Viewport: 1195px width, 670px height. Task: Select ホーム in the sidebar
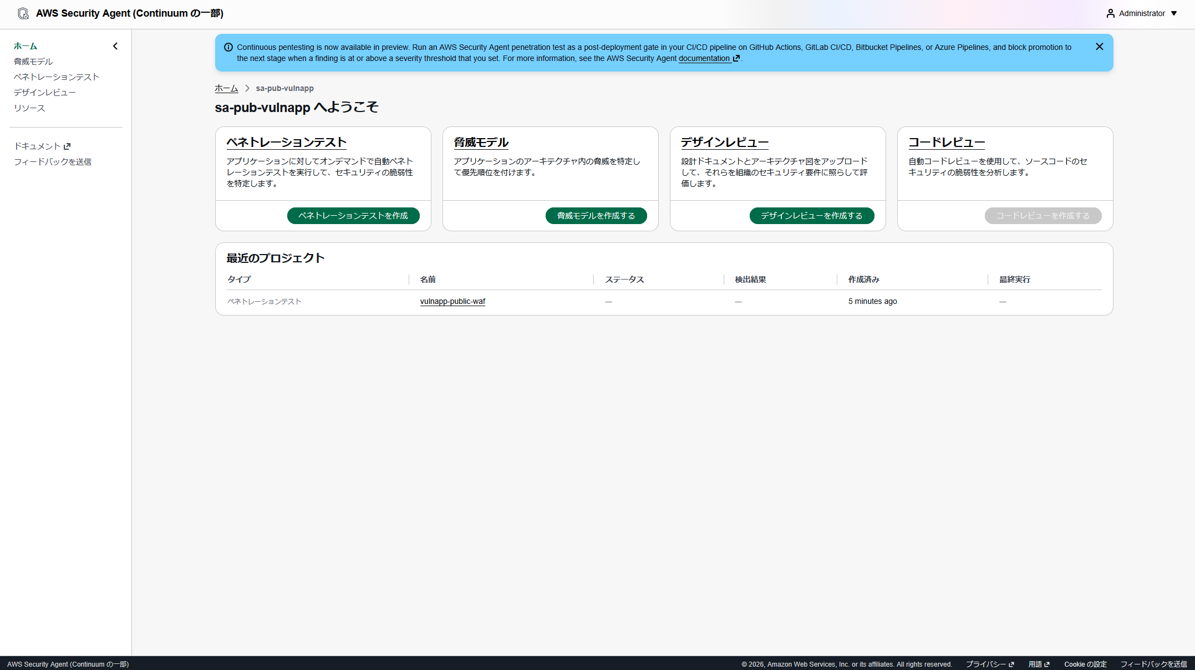[26, 46]
